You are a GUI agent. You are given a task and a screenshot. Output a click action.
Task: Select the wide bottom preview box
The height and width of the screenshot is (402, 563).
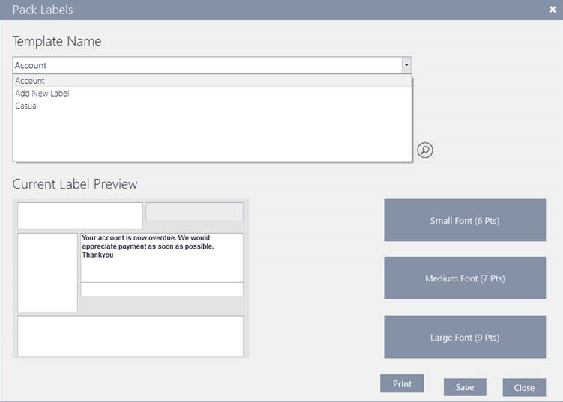pos(130,336)
